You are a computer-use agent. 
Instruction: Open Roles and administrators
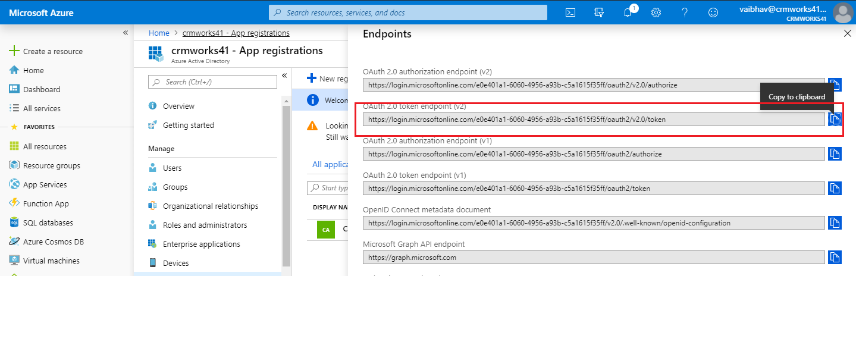click(x=197, y=225)
